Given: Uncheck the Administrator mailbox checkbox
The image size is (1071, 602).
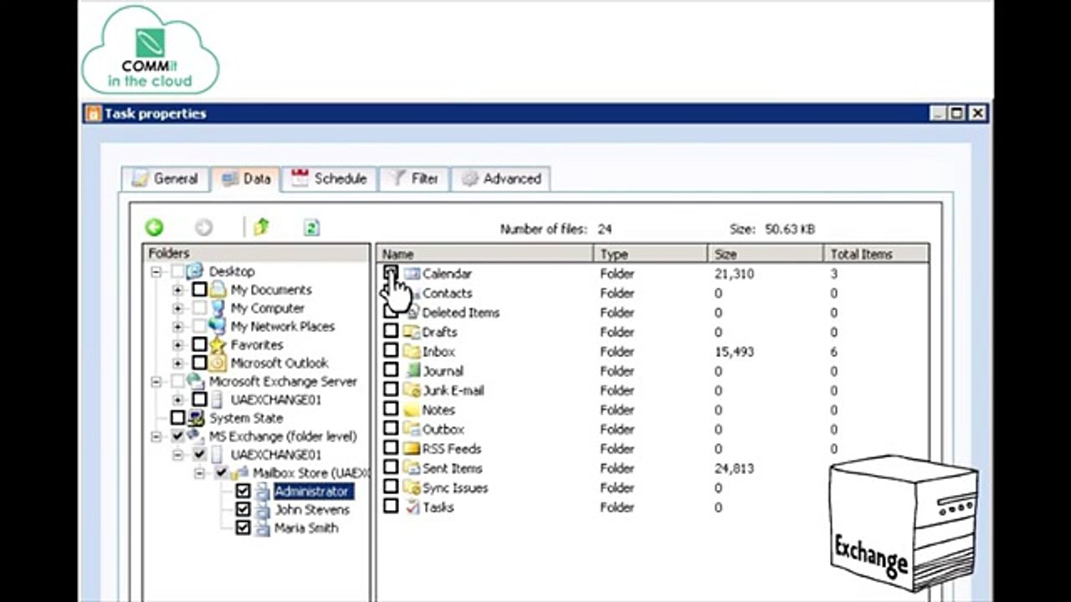Looking at the screenshot, I should click(x=243, y=492).
